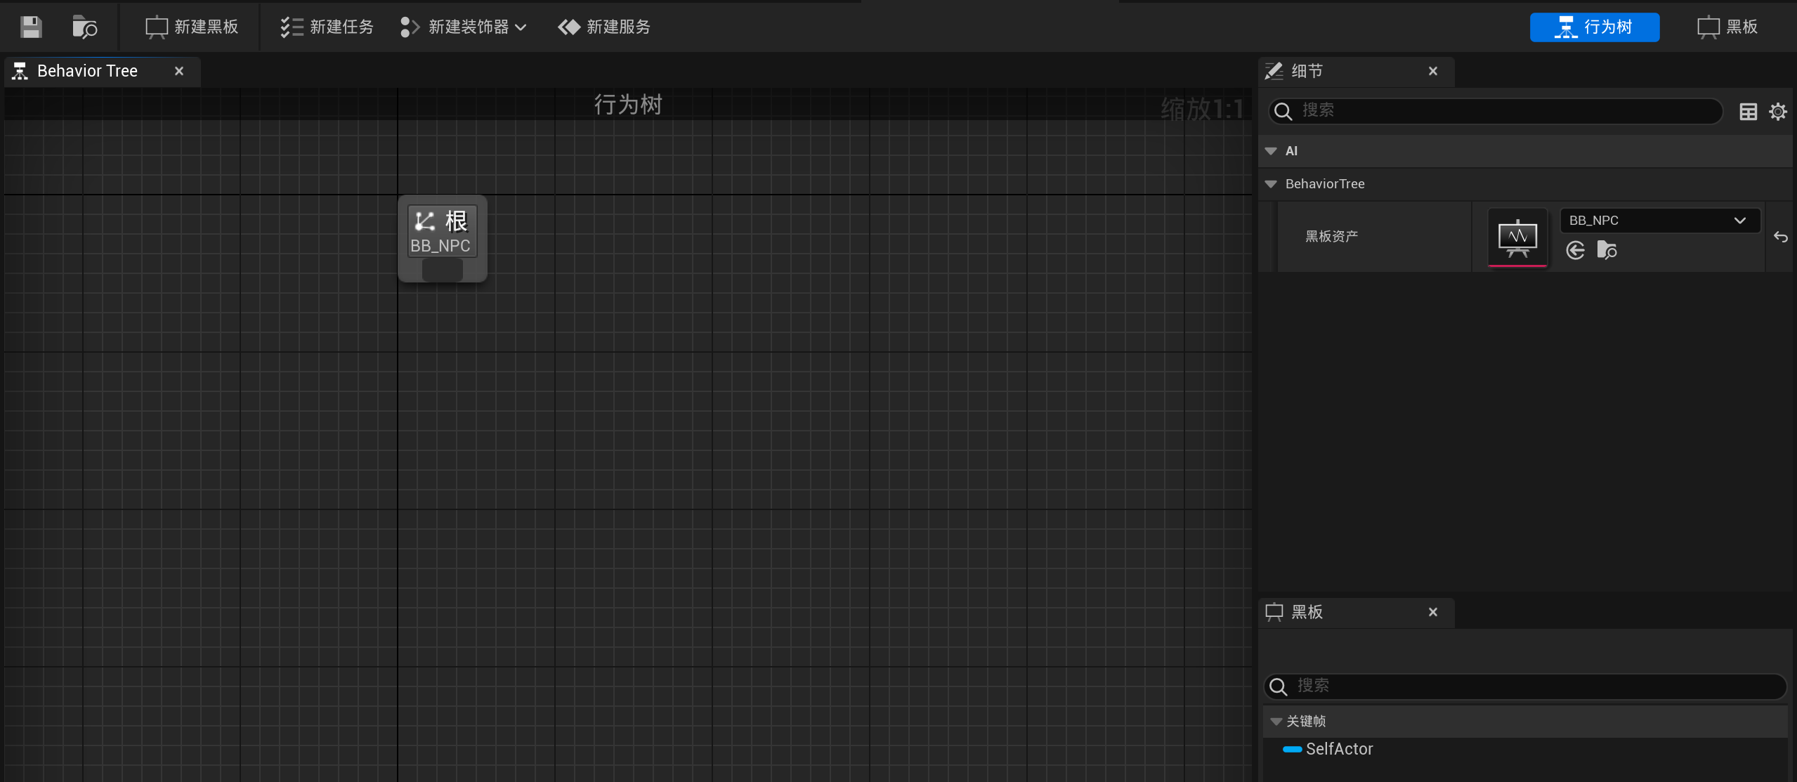The height and width of the screenshot is (782, 1797).
Task: Click the Browse to asset toolbar icon
Action: tap(84, 27)
